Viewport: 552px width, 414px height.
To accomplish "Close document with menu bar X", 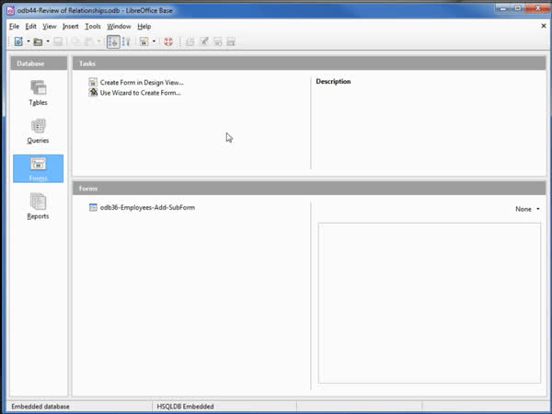I will (544, 26).
